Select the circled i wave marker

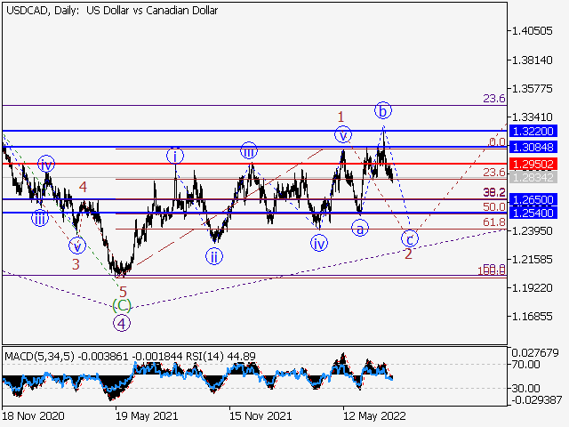pos(177,157)
